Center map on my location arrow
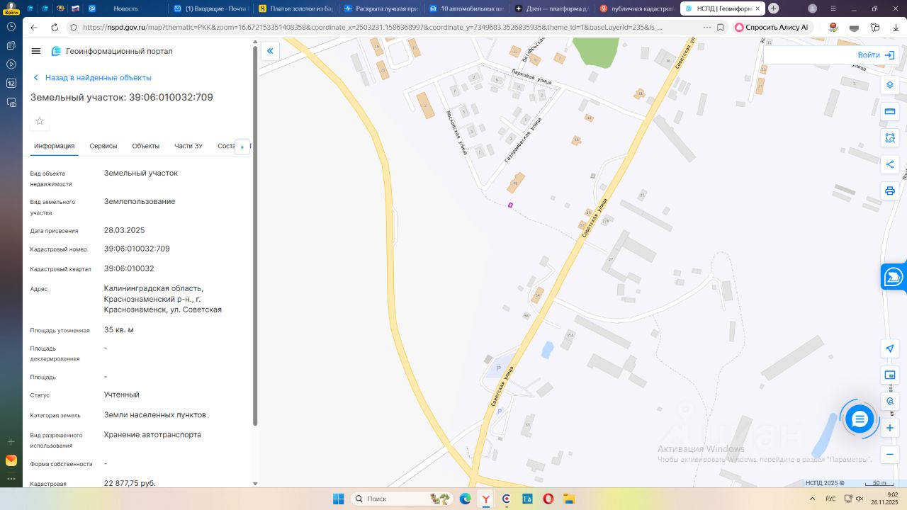The width and height of the screenshot is (907, 510). click(890, 348)
